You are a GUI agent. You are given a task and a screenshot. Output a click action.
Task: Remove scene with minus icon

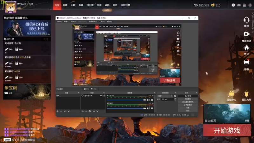[61, 111]
